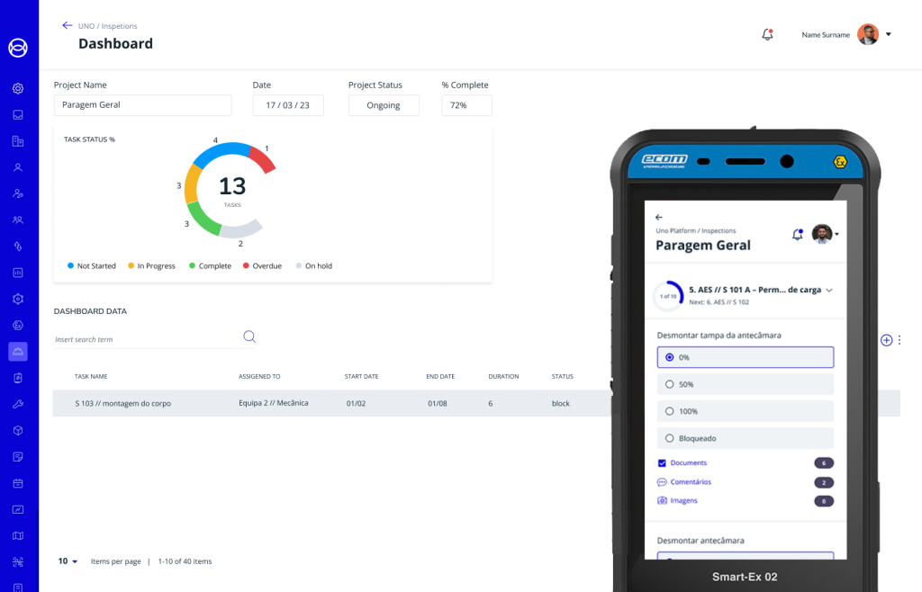Open the Comentários link on phone

point(691,482)
